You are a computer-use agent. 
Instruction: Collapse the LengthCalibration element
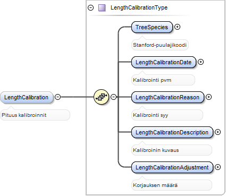tap(57, 97)
